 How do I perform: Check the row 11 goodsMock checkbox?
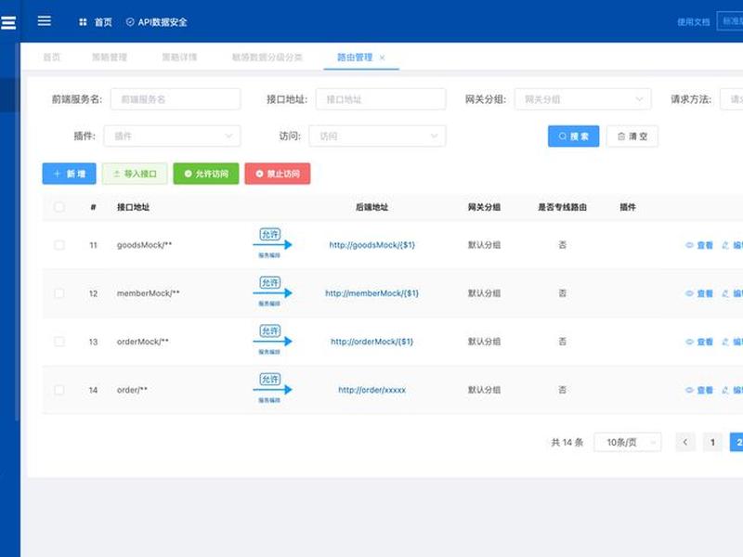tap(59, 245)
